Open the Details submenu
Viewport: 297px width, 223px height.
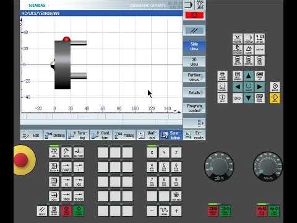194,92
